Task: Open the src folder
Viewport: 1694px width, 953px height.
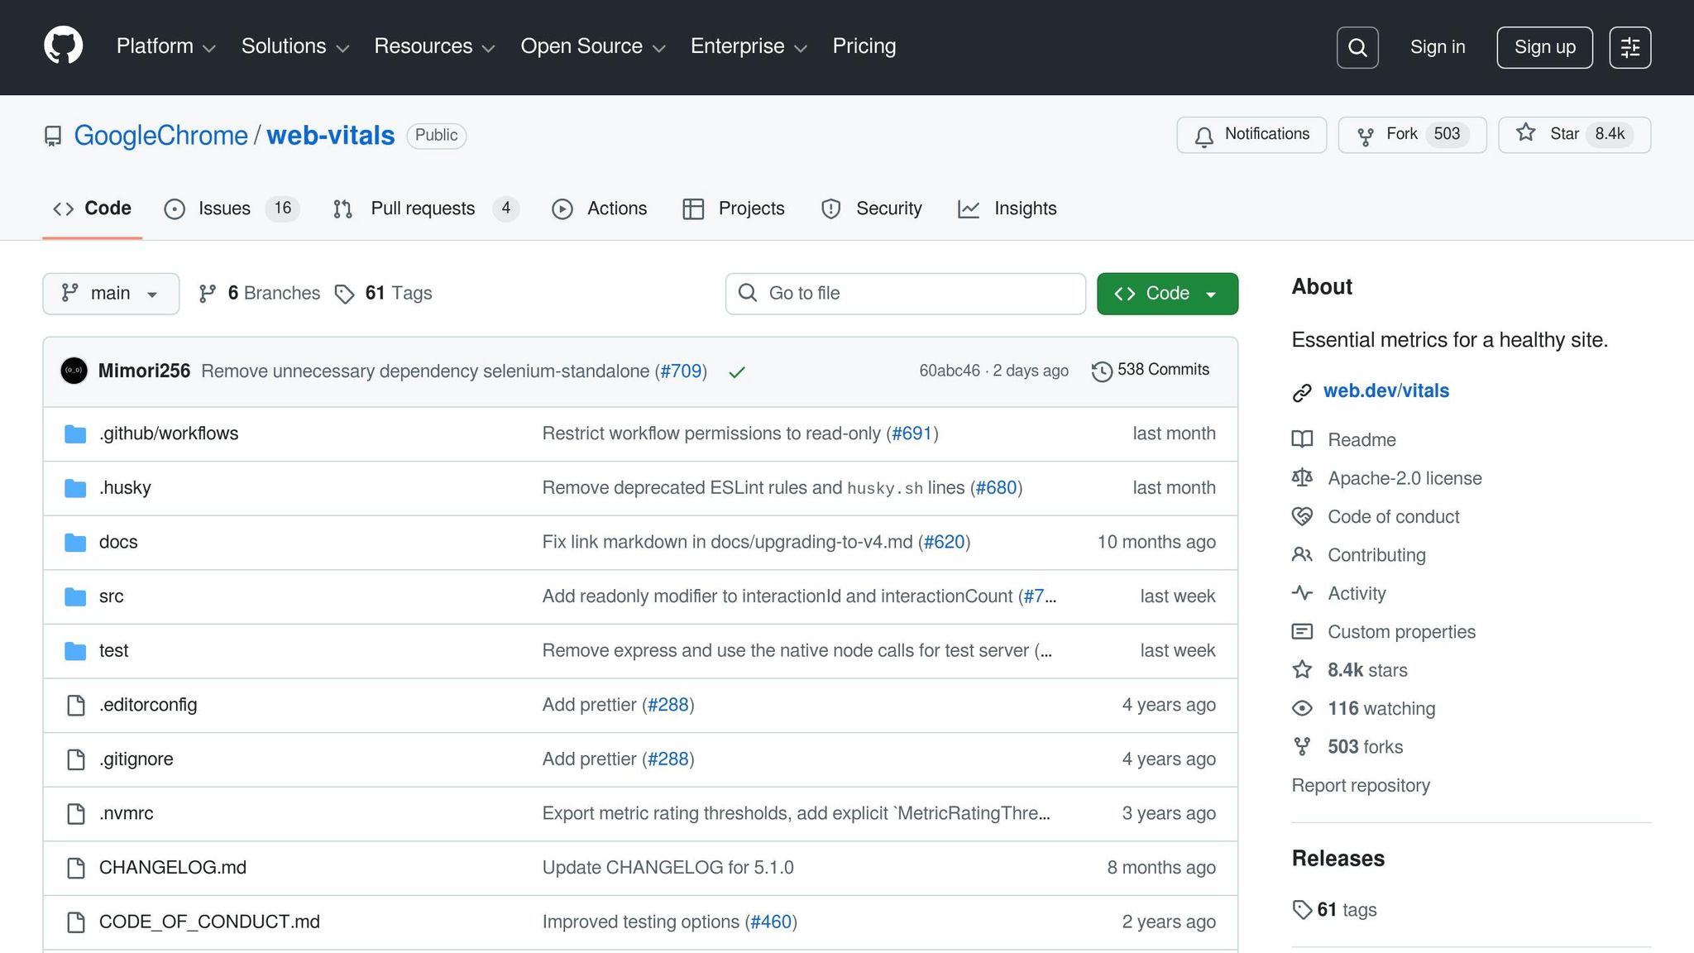Action: click(x=112, y=596)
